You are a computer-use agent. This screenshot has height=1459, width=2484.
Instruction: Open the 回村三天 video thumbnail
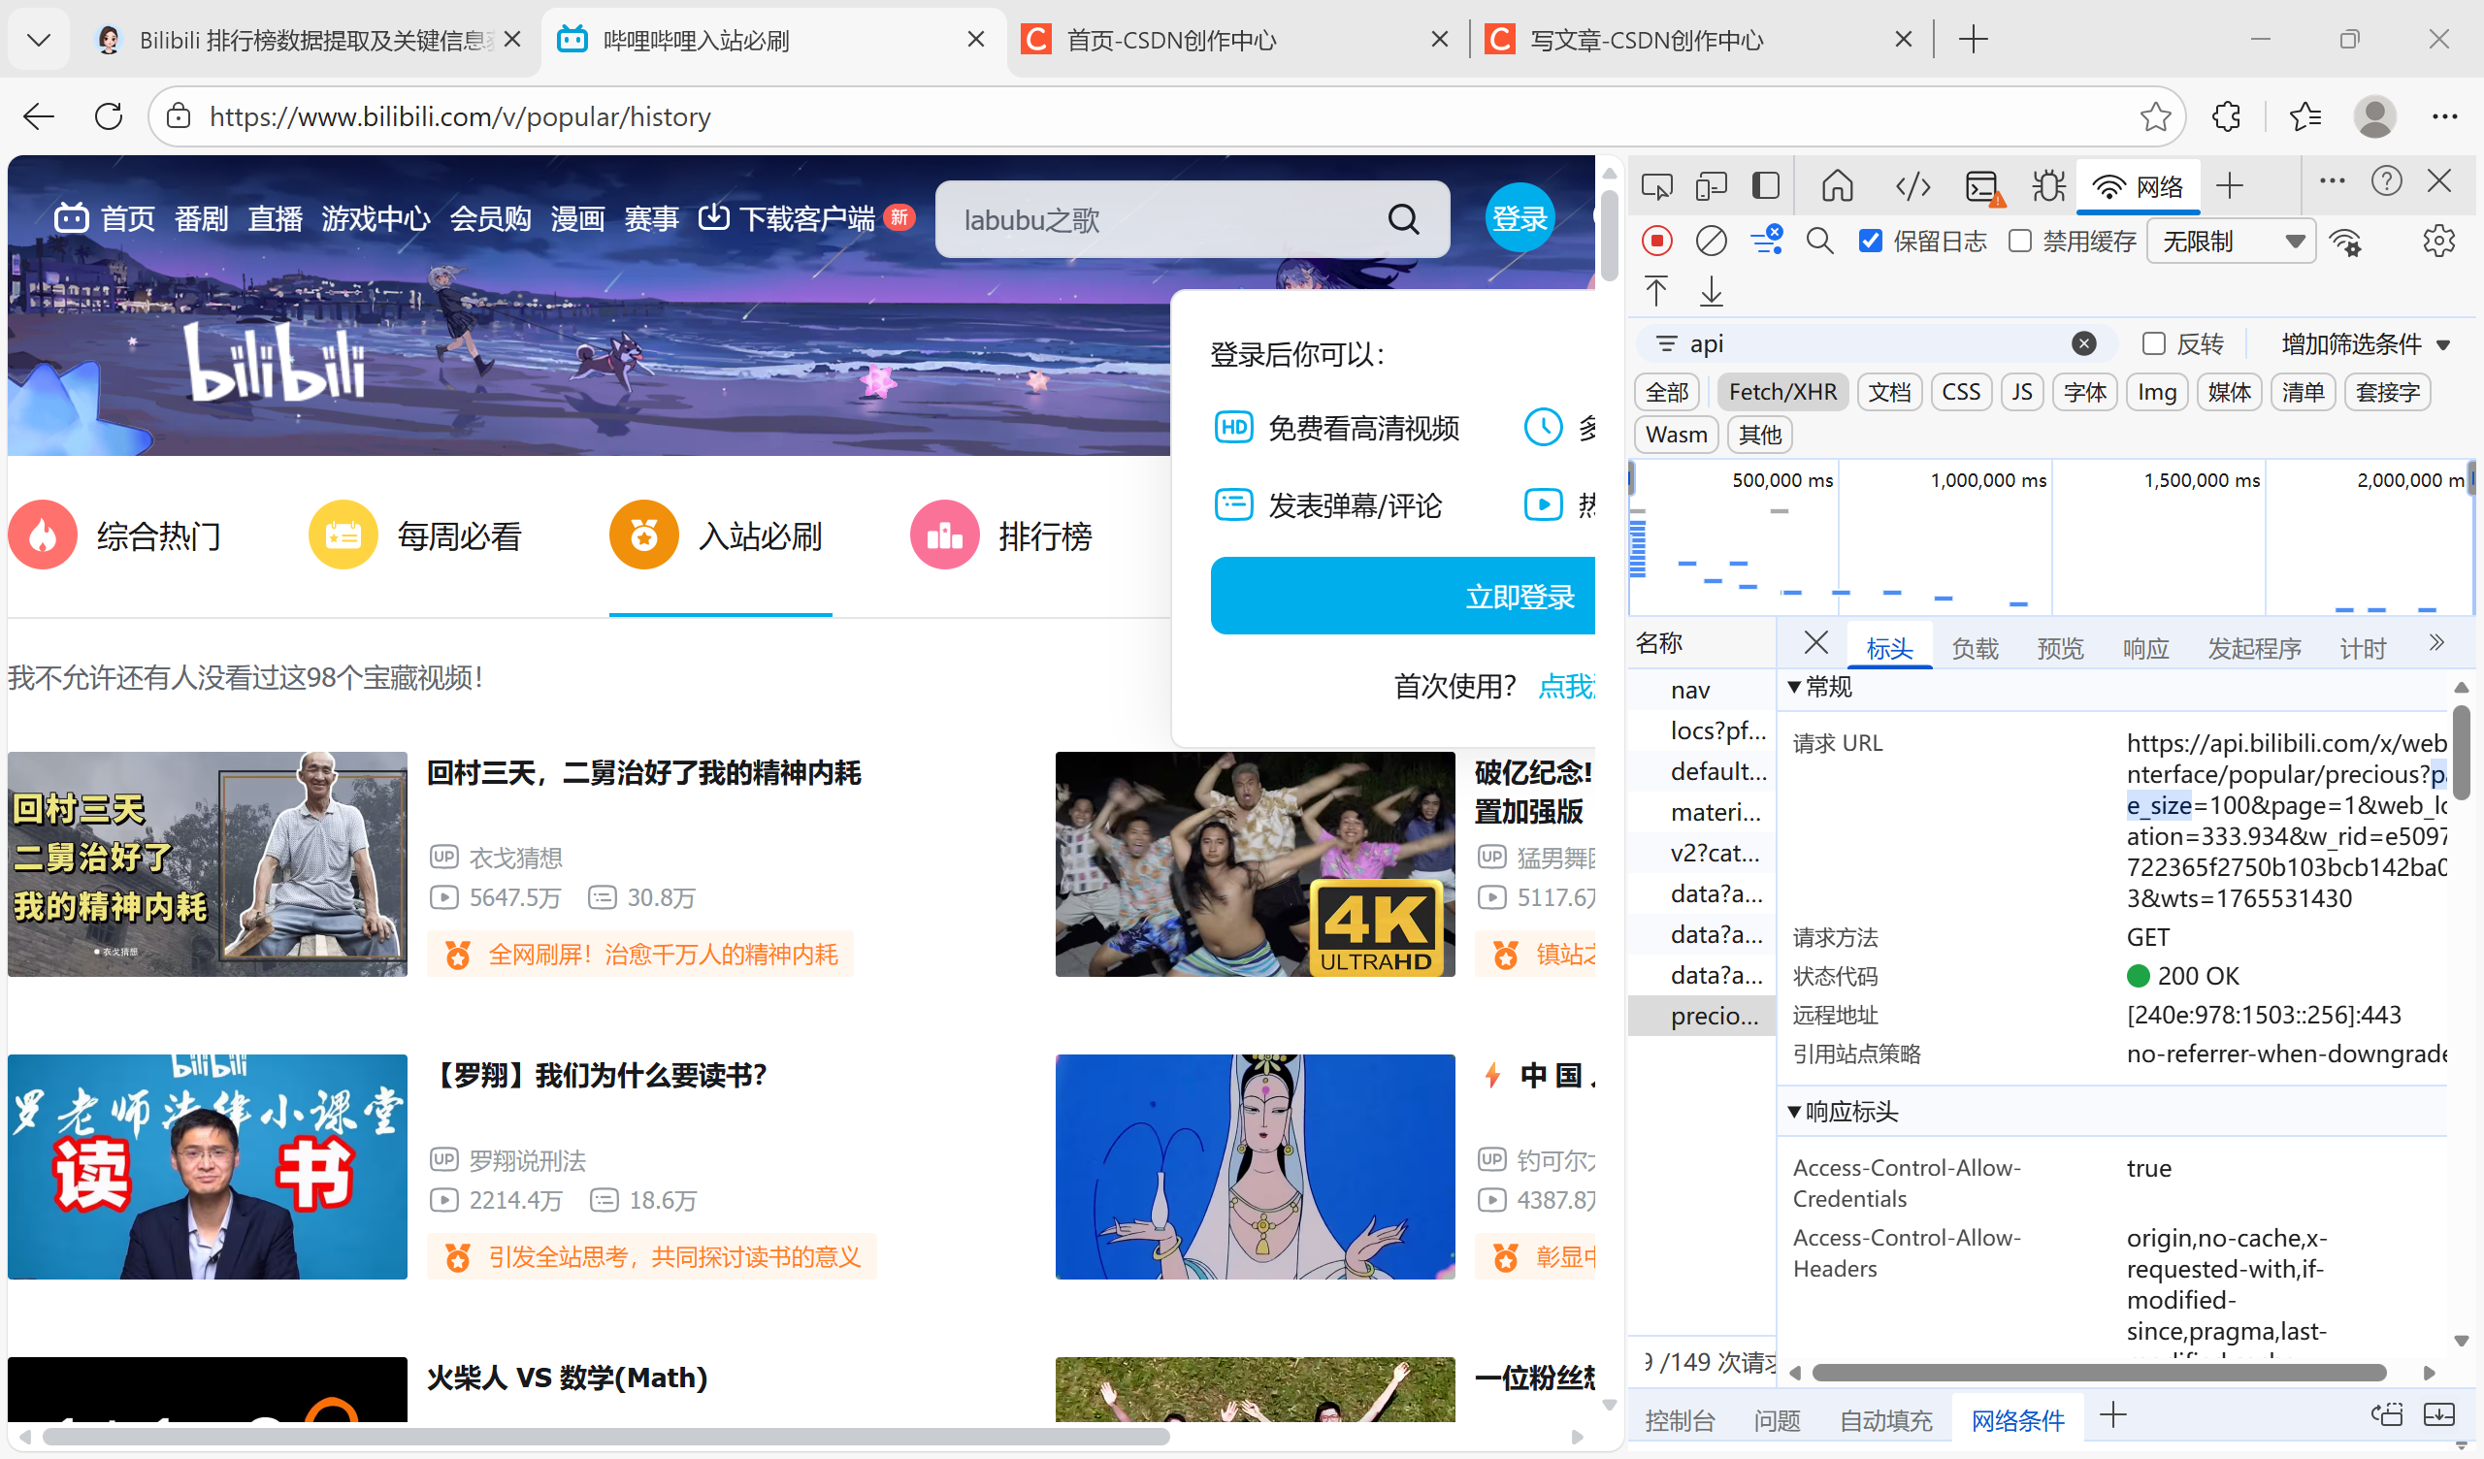(207, 863)
